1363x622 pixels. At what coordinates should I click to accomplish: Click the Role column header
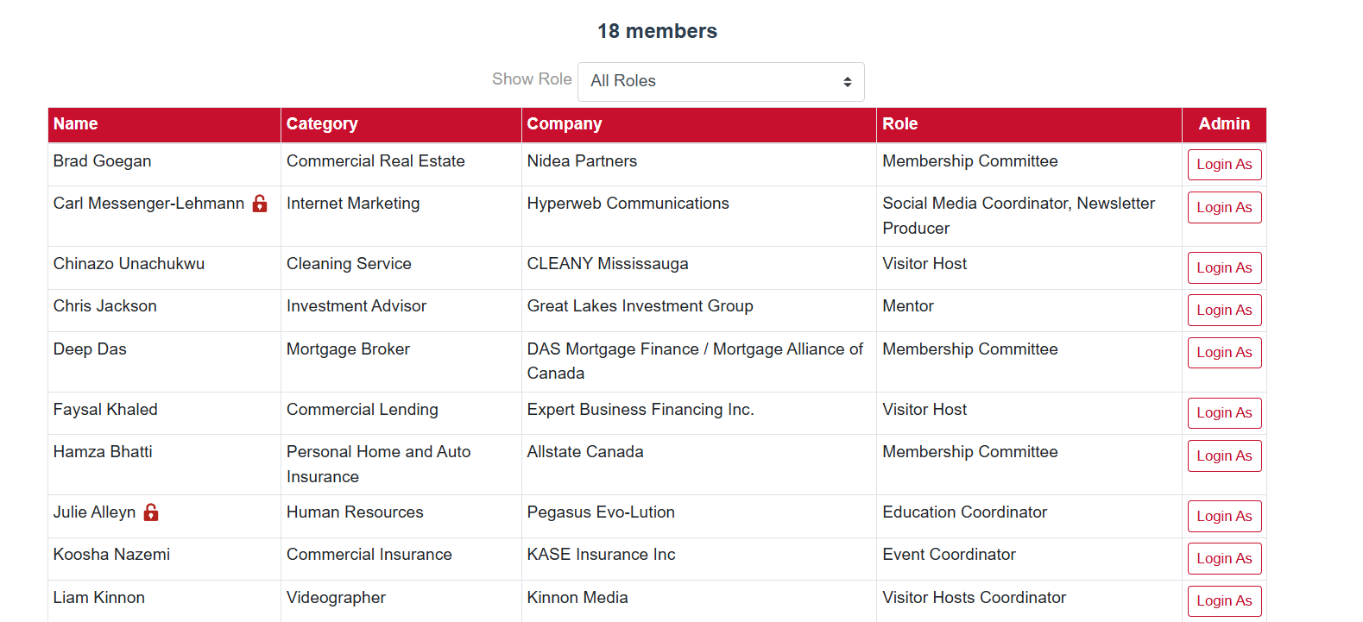click(900, 124)
